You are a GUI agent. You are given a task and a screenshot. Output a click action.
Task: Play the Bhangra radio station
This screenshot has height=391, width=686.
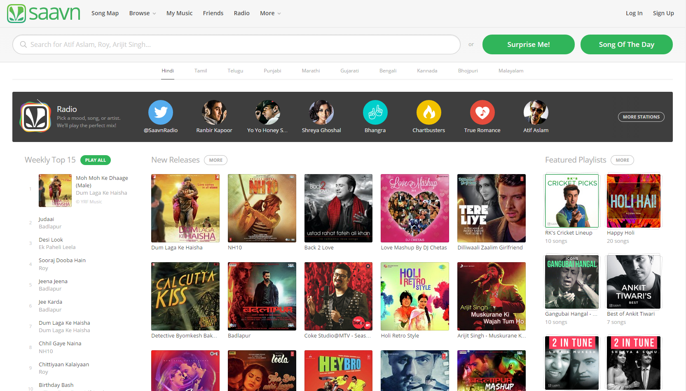click(x=375, y=112)
